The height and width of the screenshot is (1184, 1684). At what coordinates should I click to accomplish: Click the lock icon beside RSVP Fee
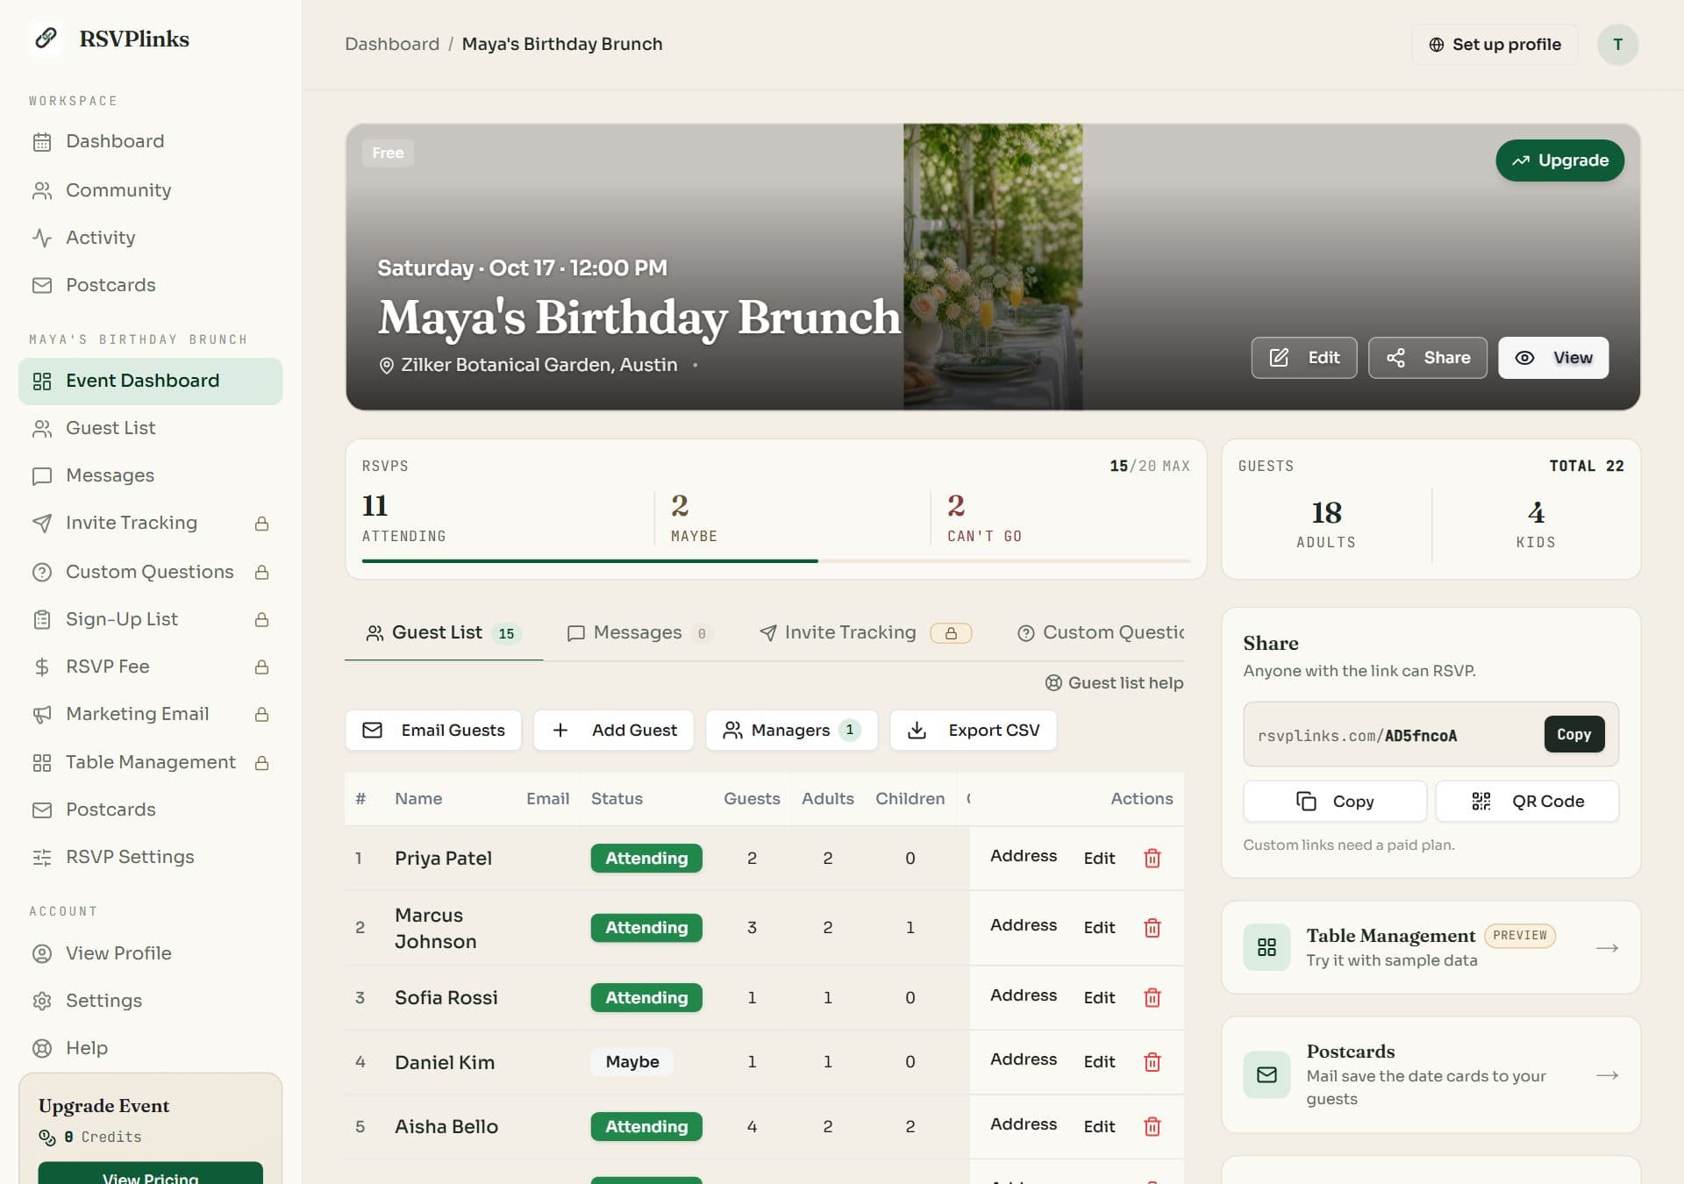coord(261,667)
